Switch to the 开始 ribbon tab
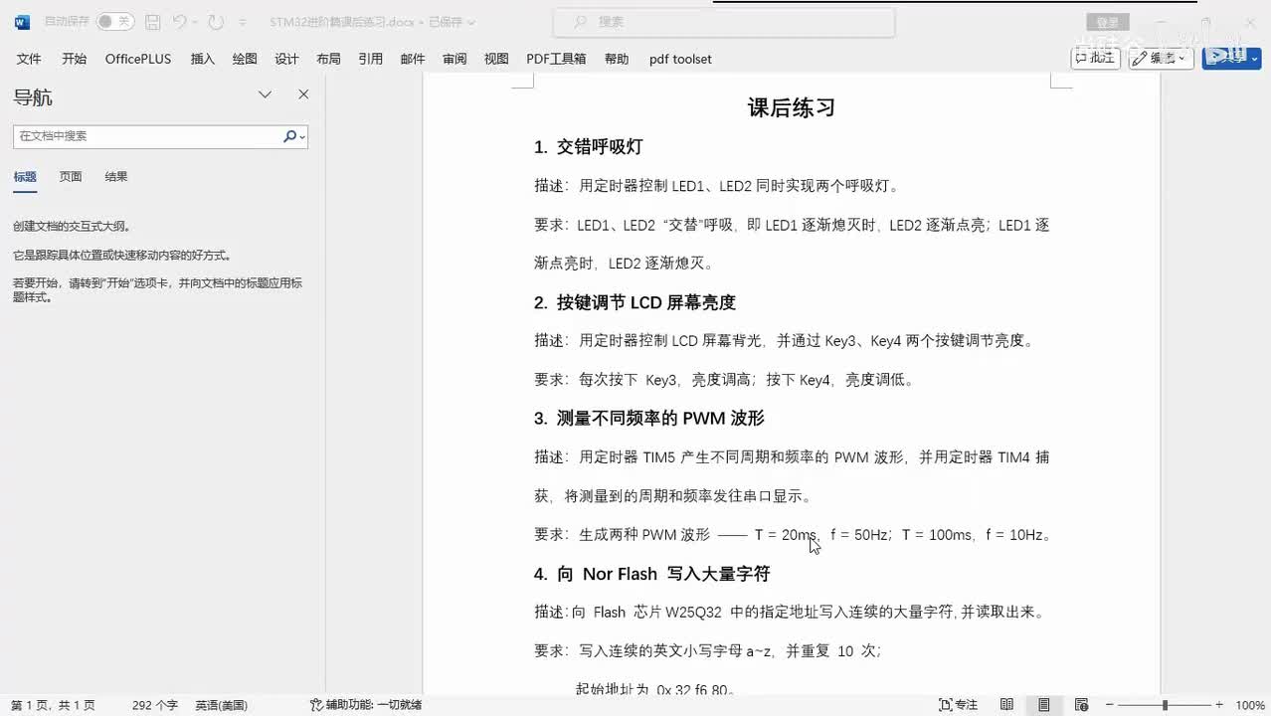 (x=74, y=59)
